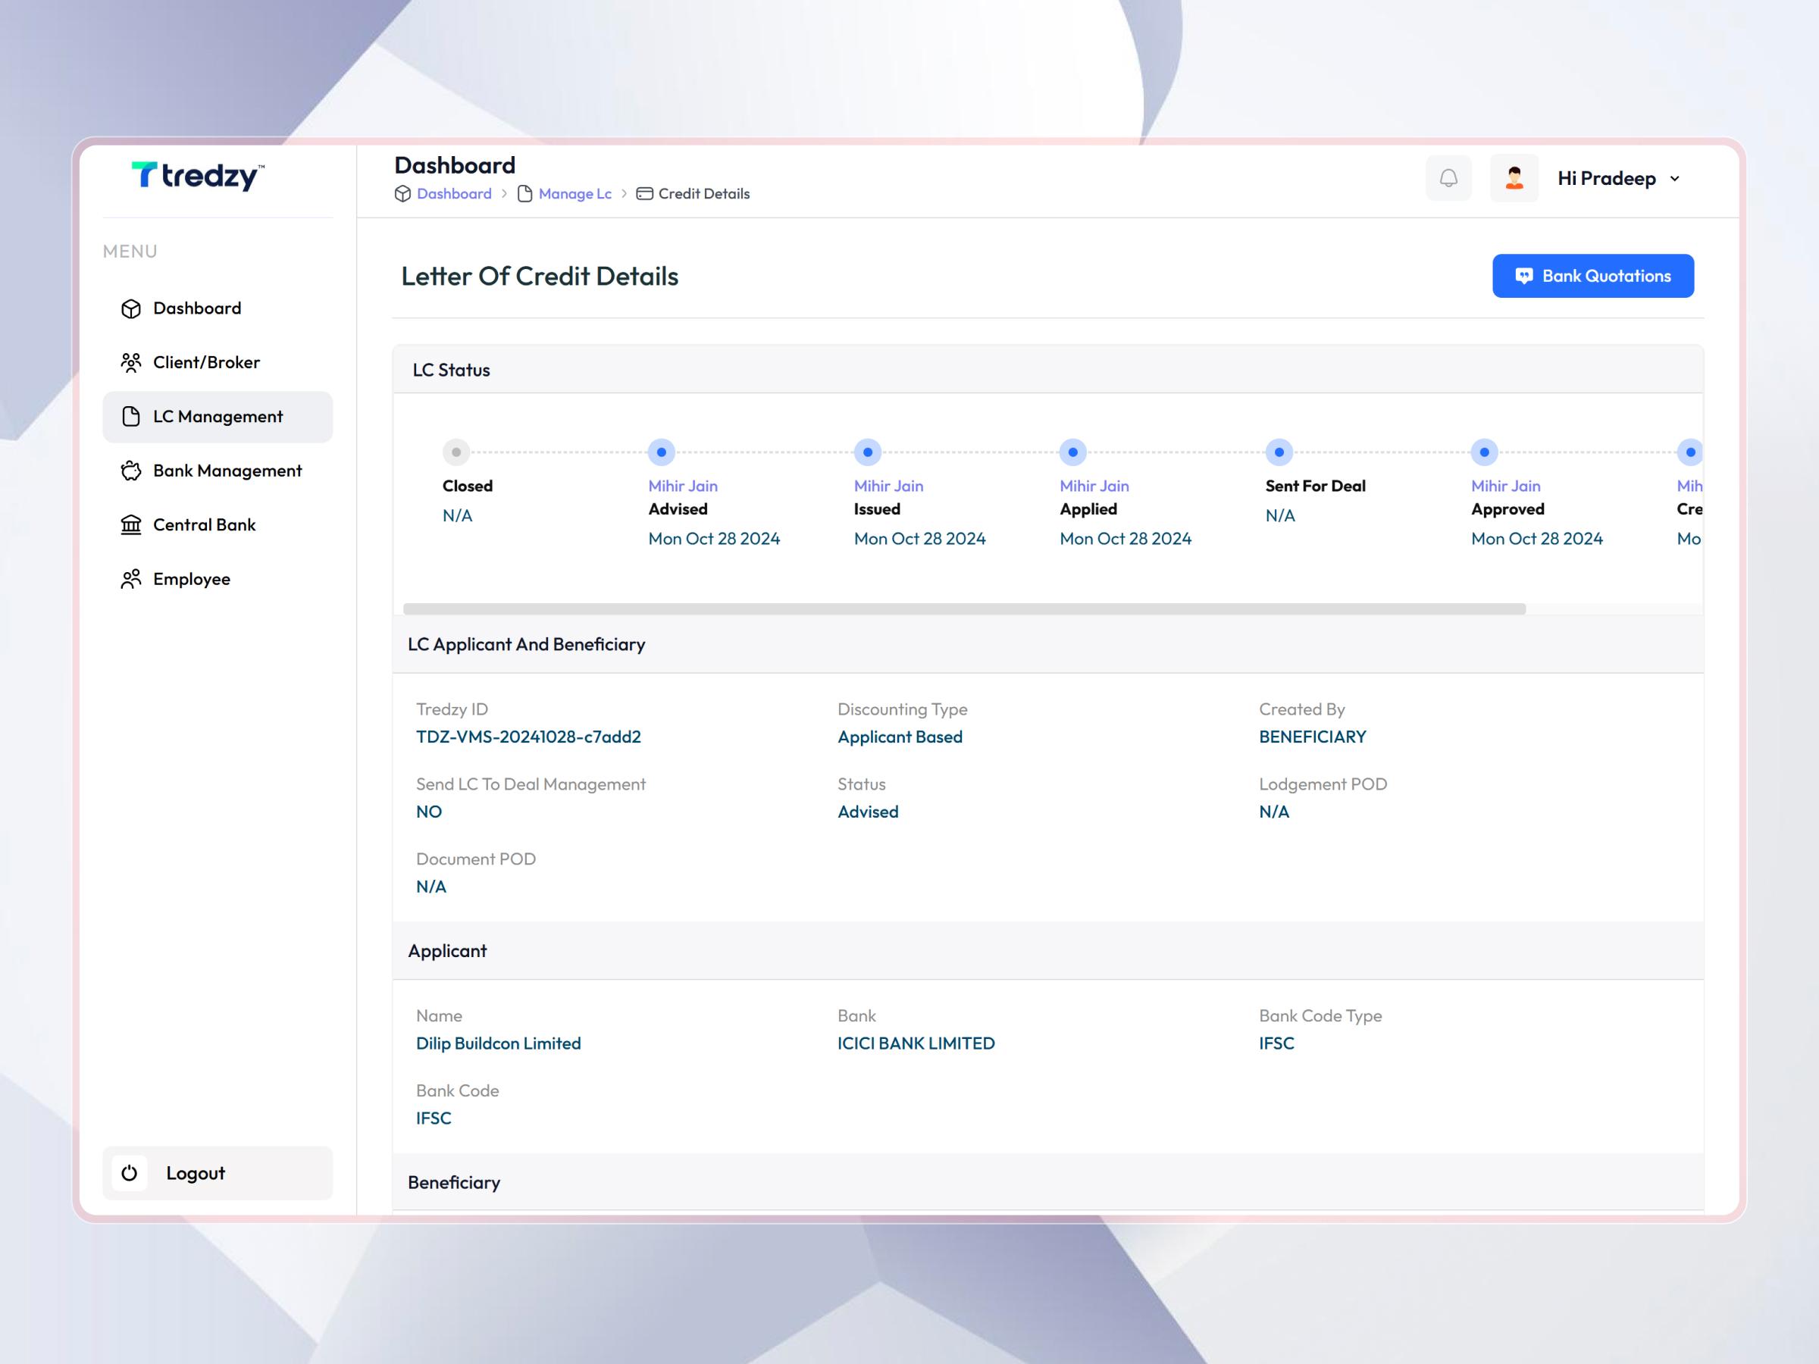Select the Dashboard icon in the sidebar
The width and height of the screenshot is (1819, 1364).
[132, 308]
